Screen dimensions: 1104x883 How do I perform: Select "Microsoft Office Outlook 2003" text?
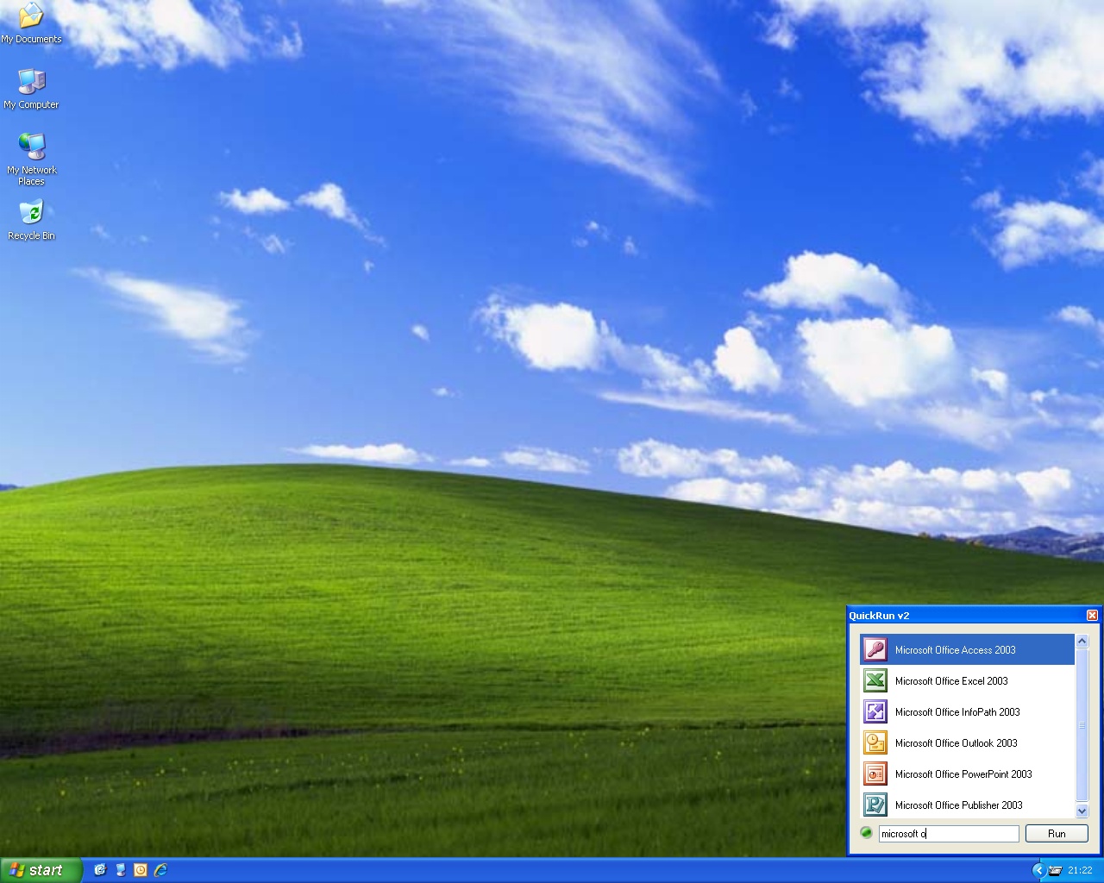point(957,743)
